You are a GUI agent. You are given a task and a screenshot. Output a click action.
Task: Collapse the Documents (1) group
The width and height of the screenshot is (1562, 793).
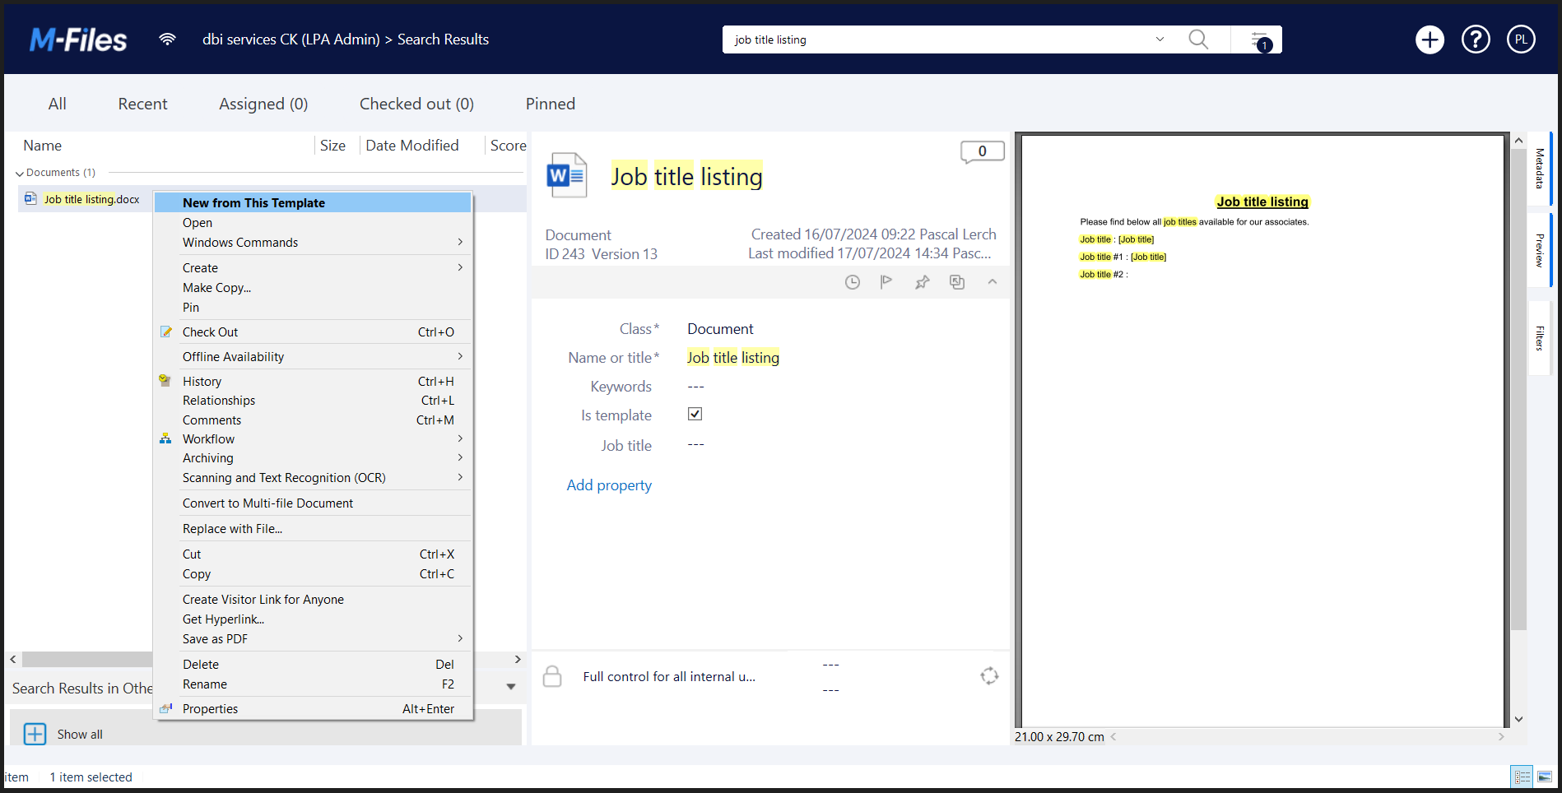click(20, 174)
